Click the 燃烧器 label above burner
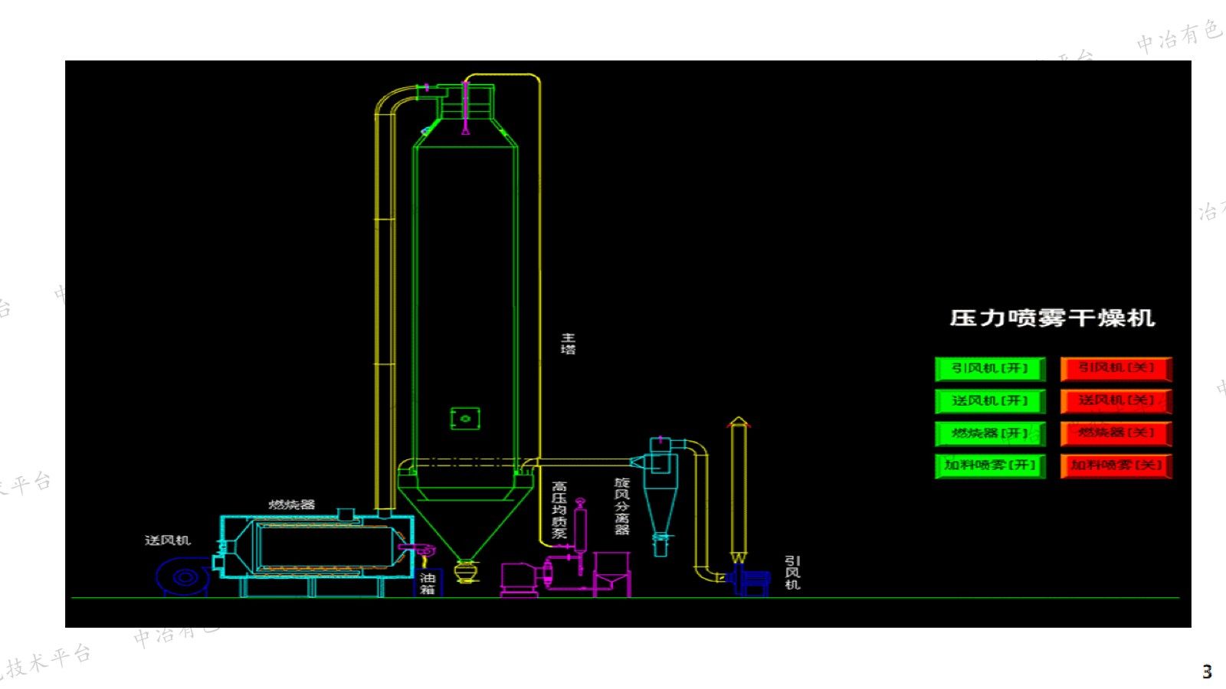Image resolution: width=1226 pixels, height=689 pixels. tap(292, 505)
